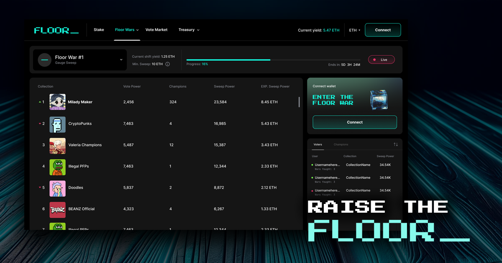Click BEANZ Official's 1.33 ETH value
Image resolution: width=502 pixels, height=263 pixels.
point(269,209)
